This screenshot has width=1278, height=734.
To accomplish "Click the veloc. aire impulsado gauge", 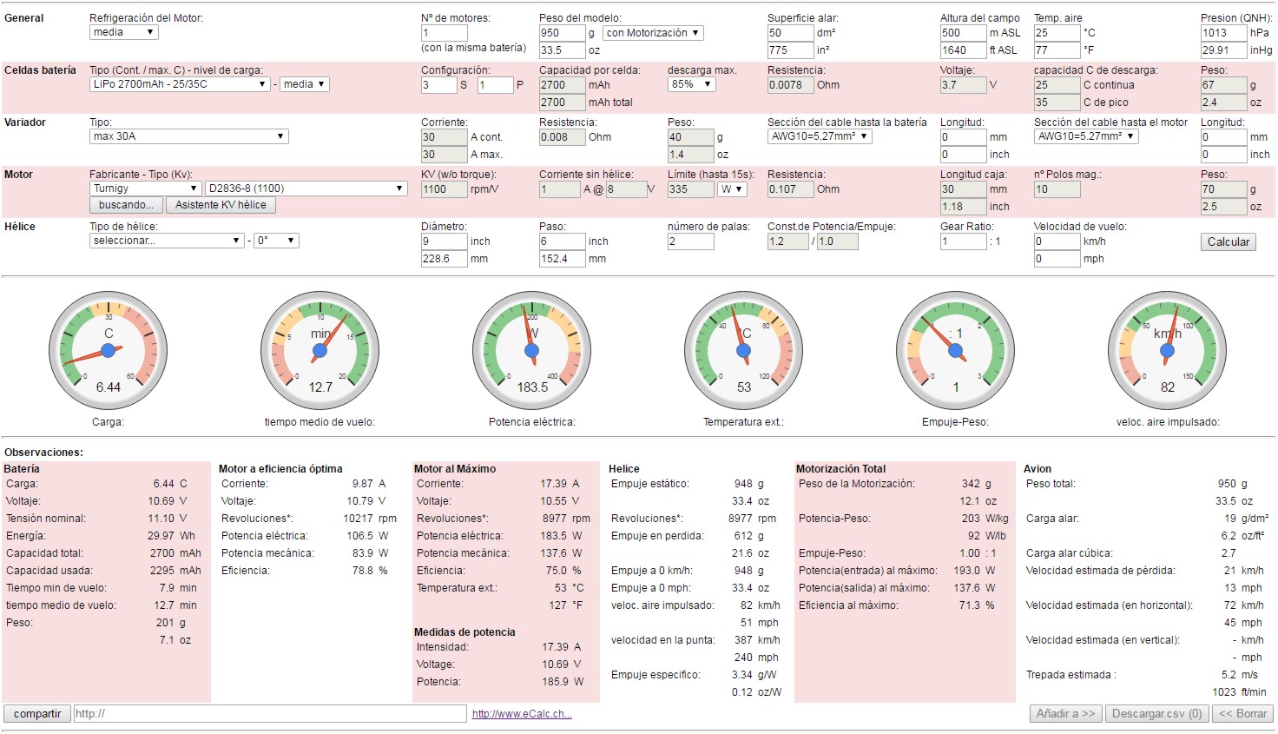I will pos(1168,351).
